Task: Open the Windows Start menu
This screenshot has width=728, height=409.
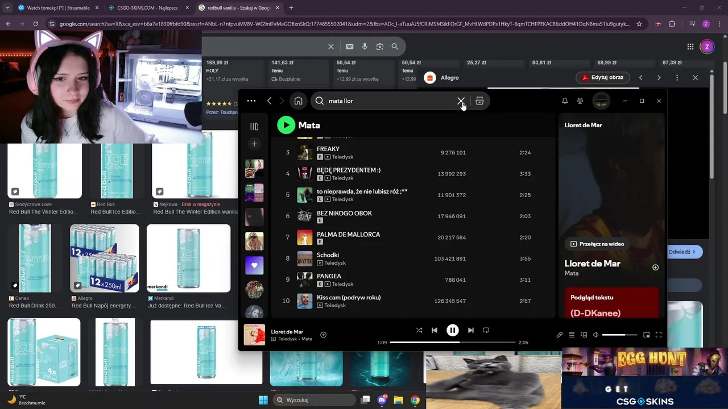Action: click(263, 400)
